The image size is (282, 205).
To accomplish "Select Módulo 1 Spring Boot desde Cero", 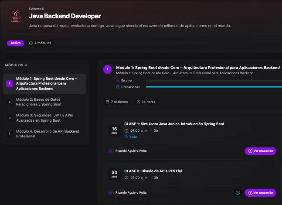I will (x=44, y=84).
